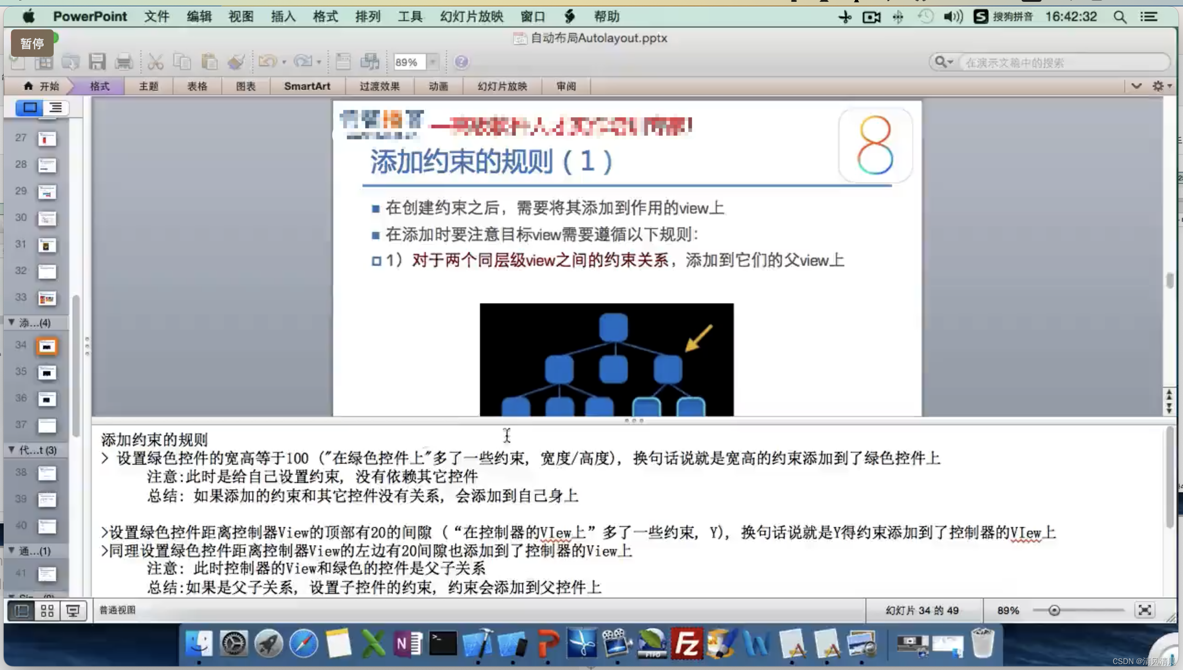Click fit slide to window icon
1183x670 pixels.
tap(1144, 610)
